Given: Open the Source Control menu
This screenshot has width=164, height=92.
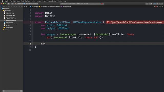Looking at the screenshot, I should [x=52, y=1].
